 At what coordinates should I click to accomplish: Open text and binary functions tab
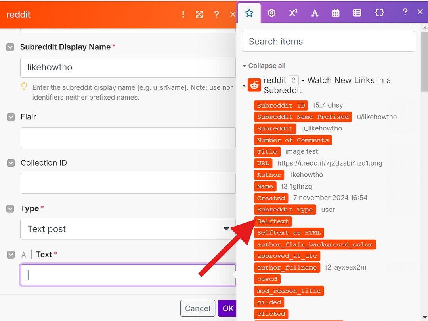(x=315, y=13)
